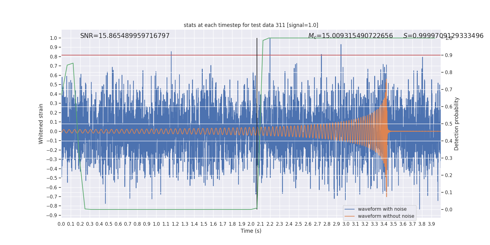The image size is (490, 245).
Task: Select the "Time (s)" axis label
Action: click(x=251, y=231)
